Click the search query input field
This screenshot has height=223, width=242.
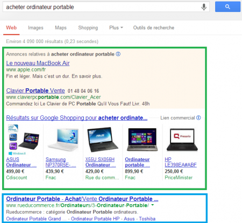click(x=102, y=7)
